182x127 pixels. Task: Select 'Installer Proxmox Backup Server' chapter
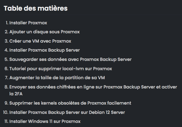point(45,50)
